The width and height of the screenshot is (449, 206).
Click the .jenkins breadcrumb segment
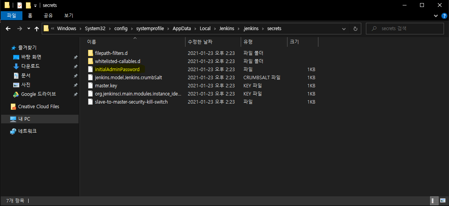[251, 29]
